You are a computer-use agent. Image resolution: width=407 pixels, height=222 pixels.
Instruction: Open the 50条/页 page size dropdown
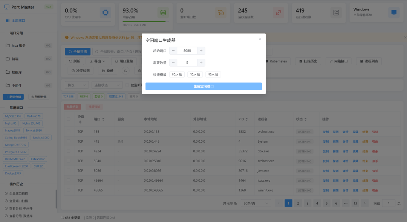(x=256, y=203)
